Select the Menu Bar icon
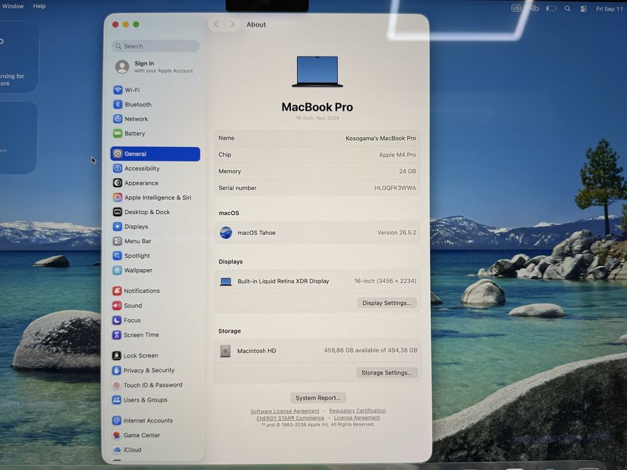Viewport: 627px width, 470px height. coord(117,241)
